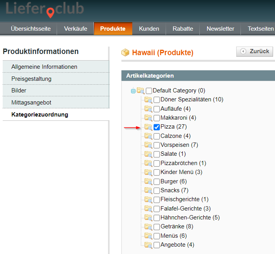
Task: Click the Hähnchen-Gerichte (5) label
Action: click(x=190, y=217)
